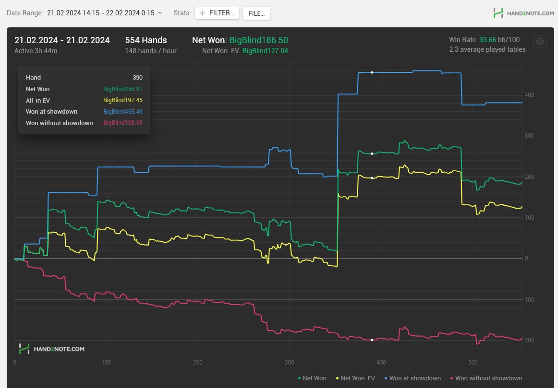Click the Hand2Note logo in the header
558x388 pixels.
pos(523,13)
